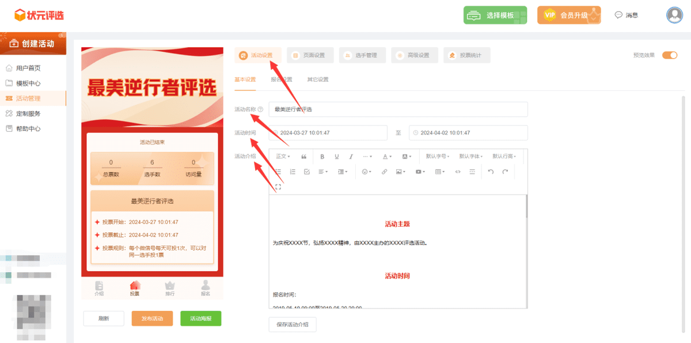The image size is (691, 343).
Task: Open the 默认字体 font family dropdown
Action: coord(470,157)
